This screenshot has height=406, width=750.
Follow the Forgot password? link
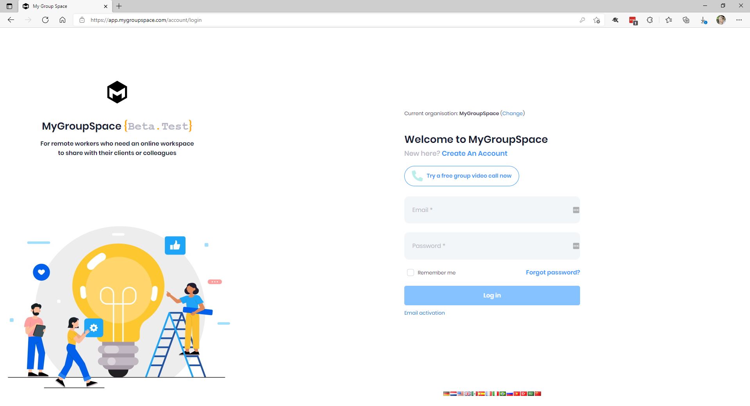point(553,272)
